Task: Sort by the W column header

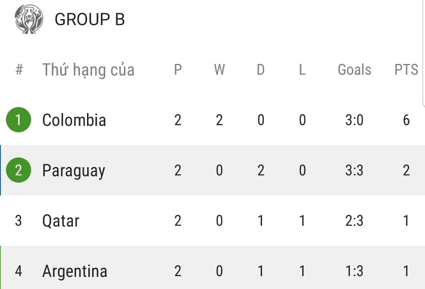Action: click(x=219, y=70)
